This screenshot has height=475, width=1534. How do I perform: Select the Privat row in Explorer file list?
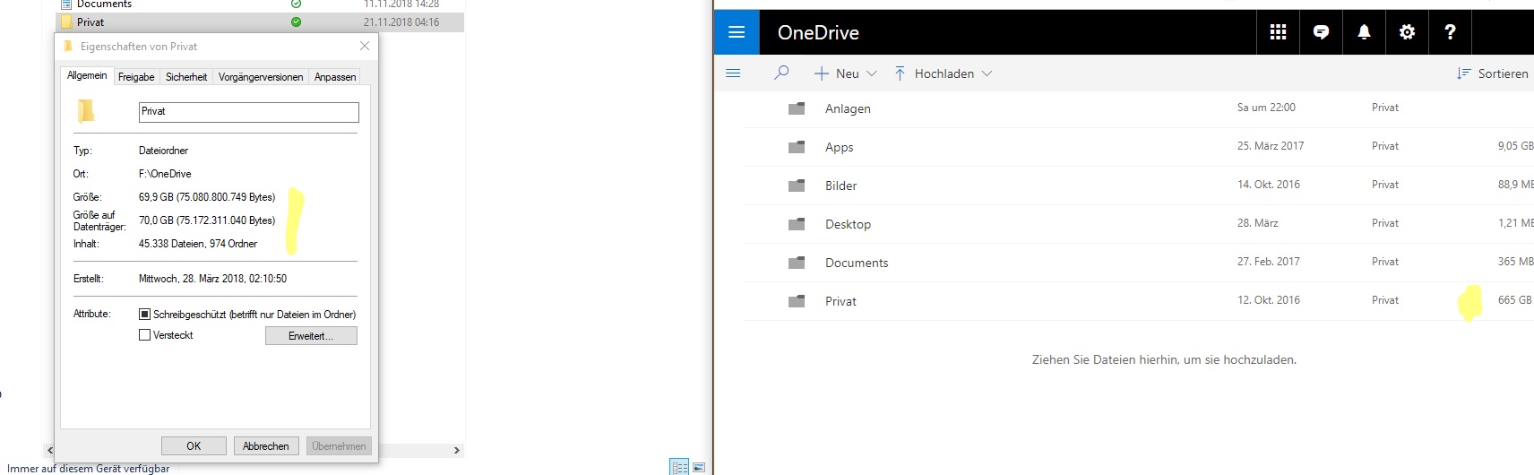(x=260, y=22)
